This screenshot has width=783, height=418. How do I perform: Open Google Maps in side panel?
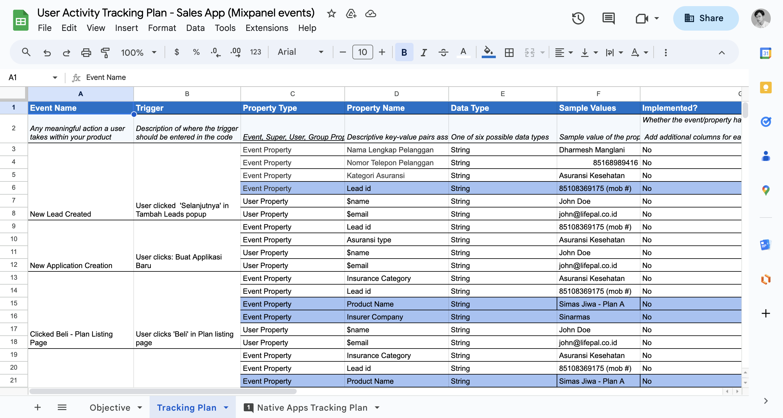[x=766, y=190]
